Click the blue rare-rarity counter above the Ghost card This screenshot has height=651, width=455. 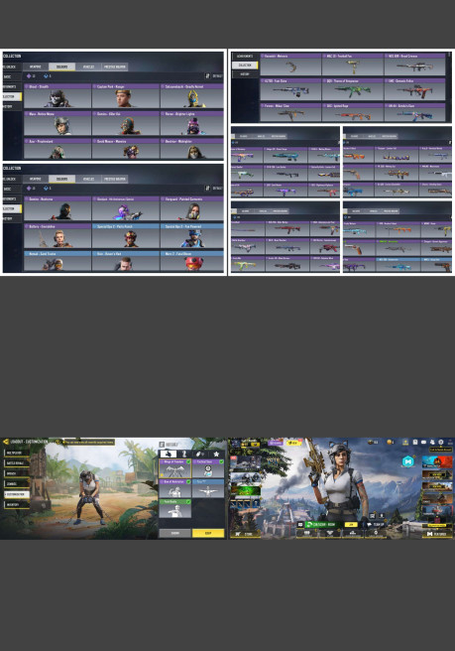tap(48, 76)
